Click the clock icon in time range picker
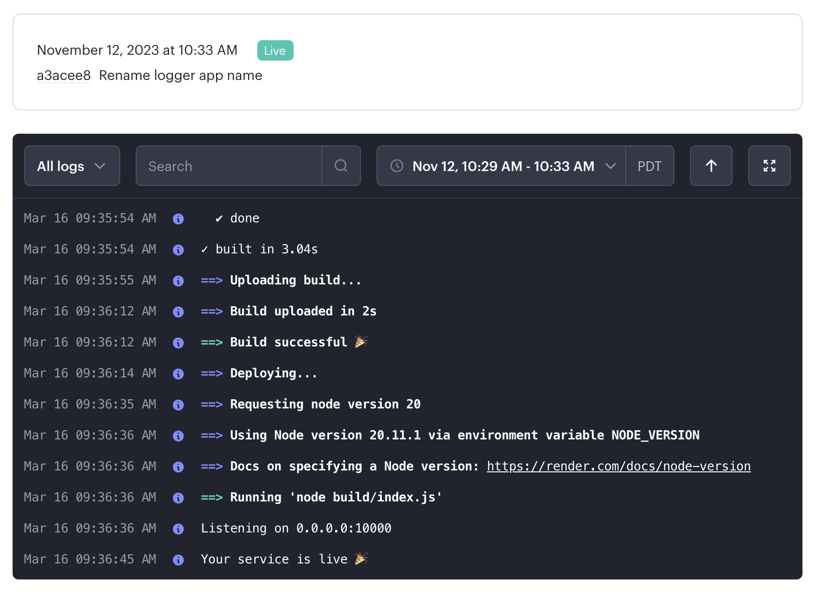The width and height of the screenshot is (817, 593). coord(396,166)
